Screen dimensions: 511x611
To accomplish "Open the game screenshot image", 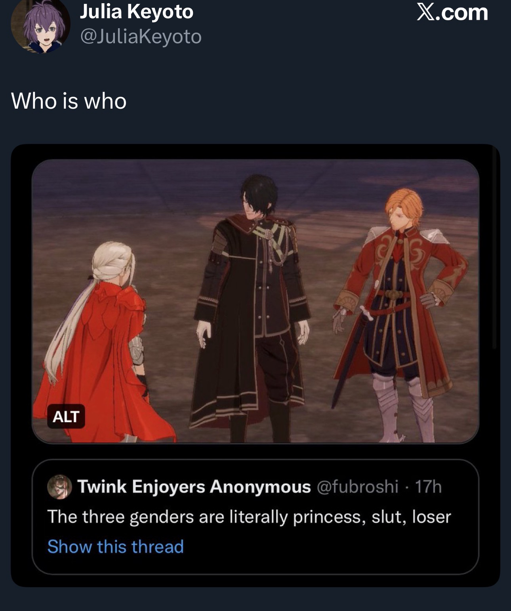I will [255, 301].
